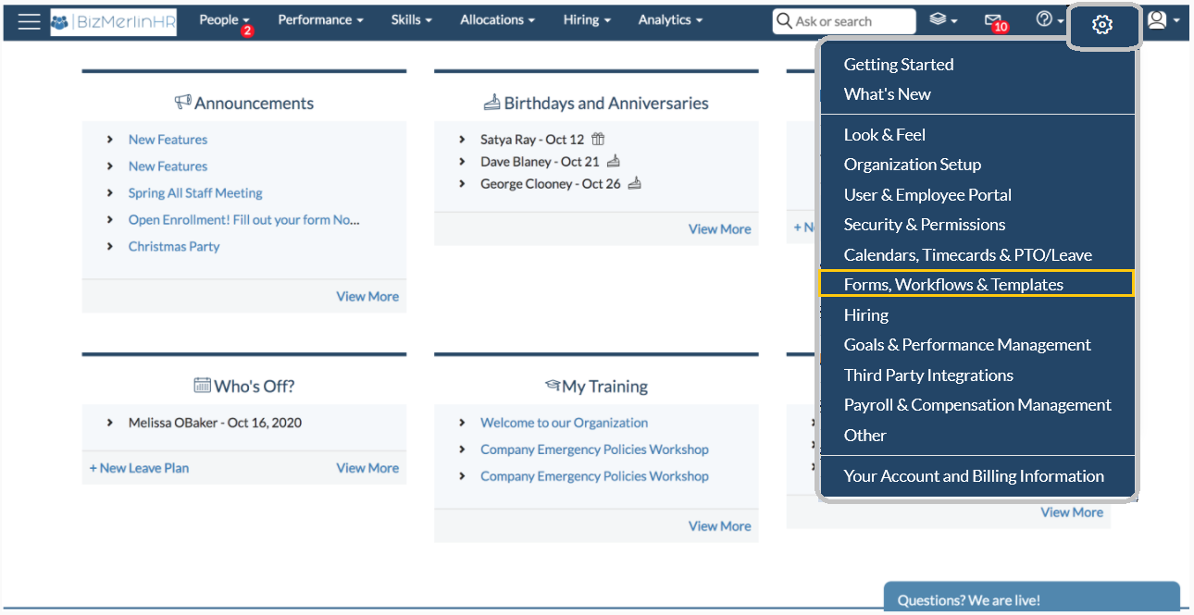The width and height of the screenshot is (1194, 615).
Task: Open the Spring All Staff Meeting announcement
Action: coord(195,193)
